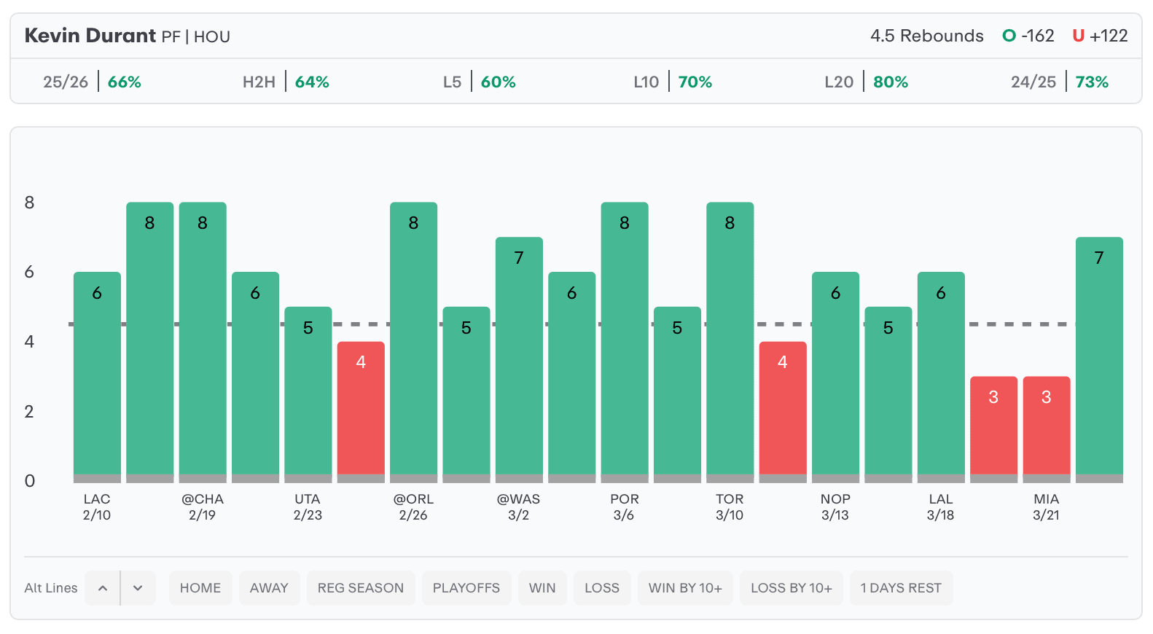Enable the PLAYOFFS filter
Screen dimensions: 1153x634
point(466,588)
